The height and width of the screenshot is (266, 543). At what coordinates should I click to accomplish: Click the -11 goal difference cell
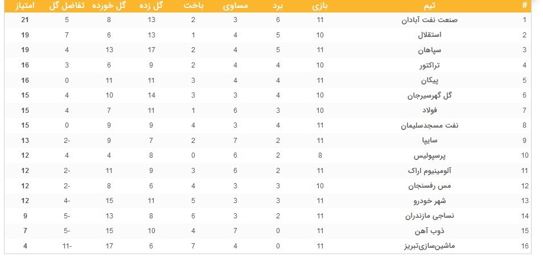click(68, 246)
